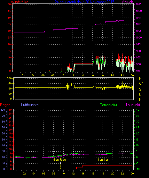
Task: Click the Sun Rise marker label
Action: [60, 160]
